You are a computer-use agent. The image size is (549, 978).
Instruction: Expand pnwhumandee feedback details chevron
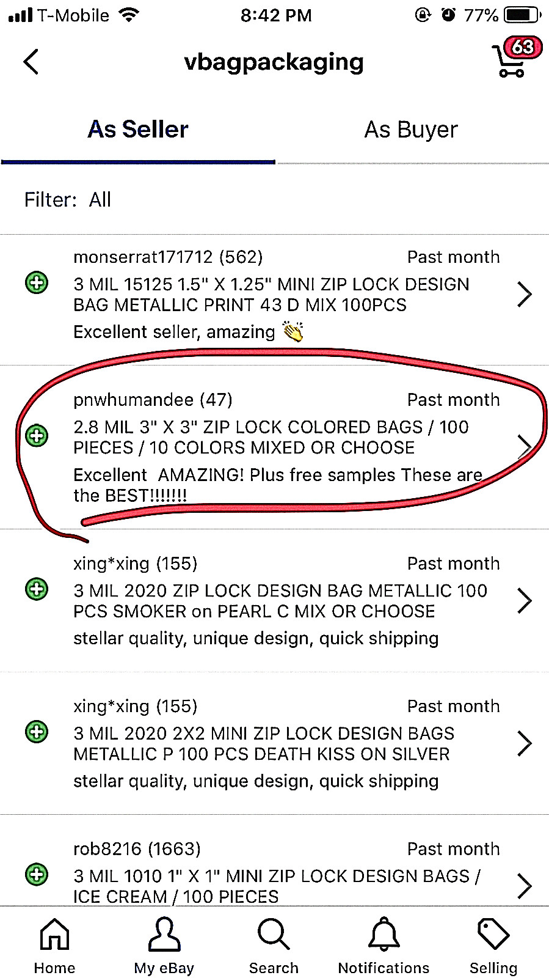(x=524, y=447)
